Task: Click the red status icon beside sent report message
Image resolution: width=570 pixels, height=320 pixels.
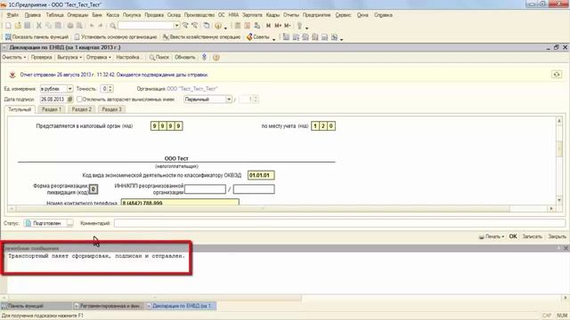Action: 12,75
